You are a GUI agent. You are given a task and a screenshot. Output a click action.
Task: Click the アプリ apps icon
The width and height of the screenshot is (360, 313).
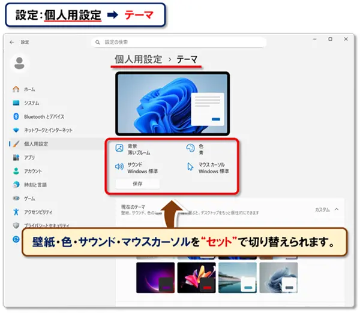(16, 158)
